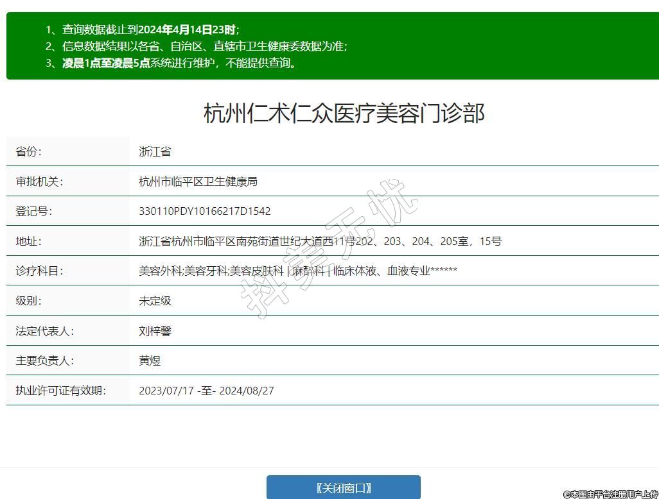Click the 本图由平台注册用户上传 copyright text
This screenshot has height=499, width=659.
coord(610,494)
